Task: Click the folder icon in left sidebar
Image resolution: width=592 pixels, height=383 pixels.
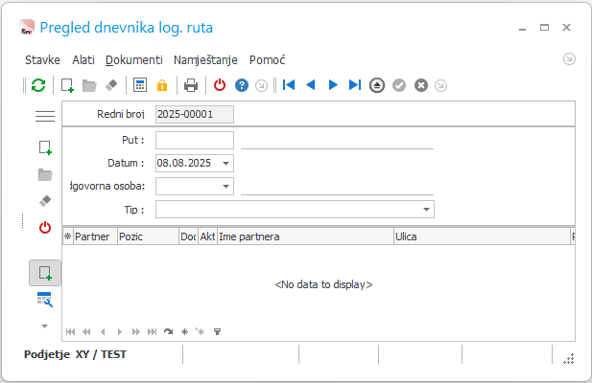Action: 45,174
